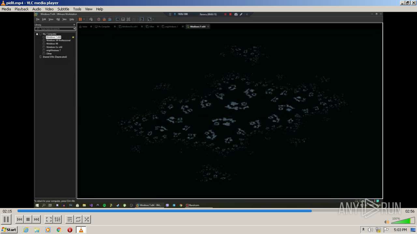417x234 pixels.
Task: Show hidden system tray icons
Action: click(363, 230)
